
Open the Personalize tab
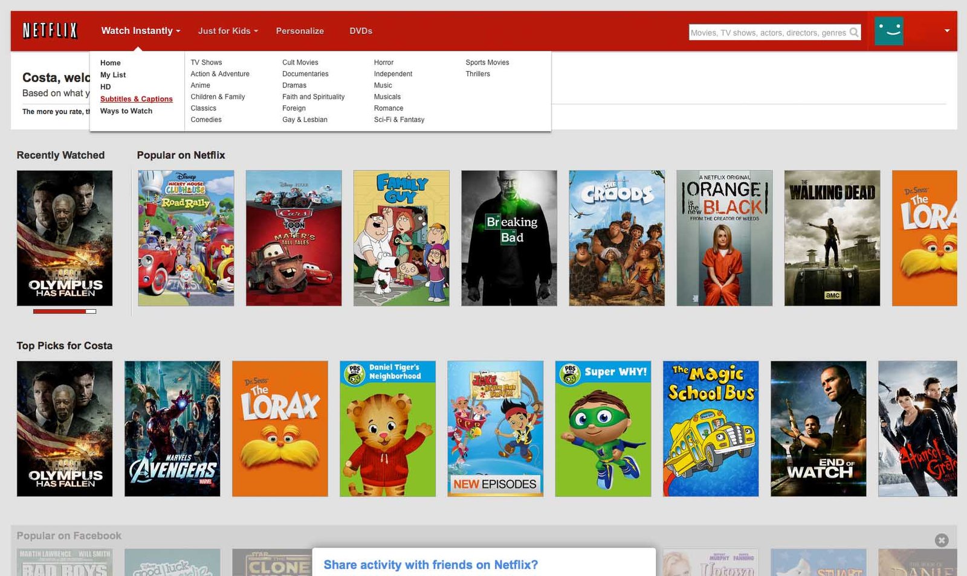point(300,31)
